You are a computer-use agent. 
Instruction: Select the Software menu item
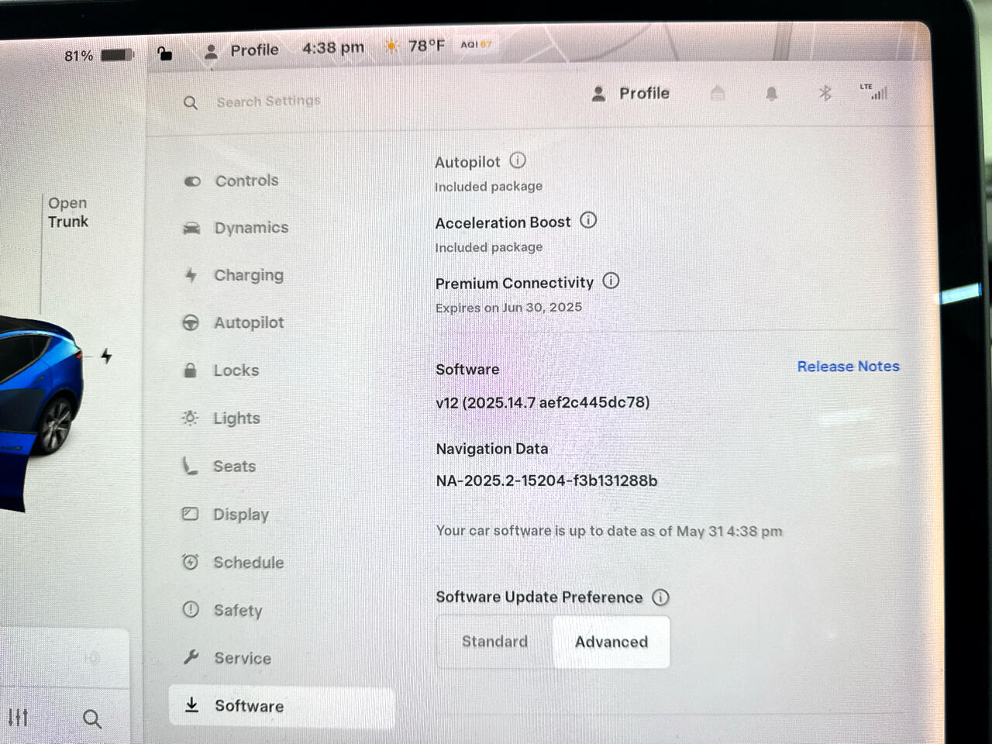281,706
